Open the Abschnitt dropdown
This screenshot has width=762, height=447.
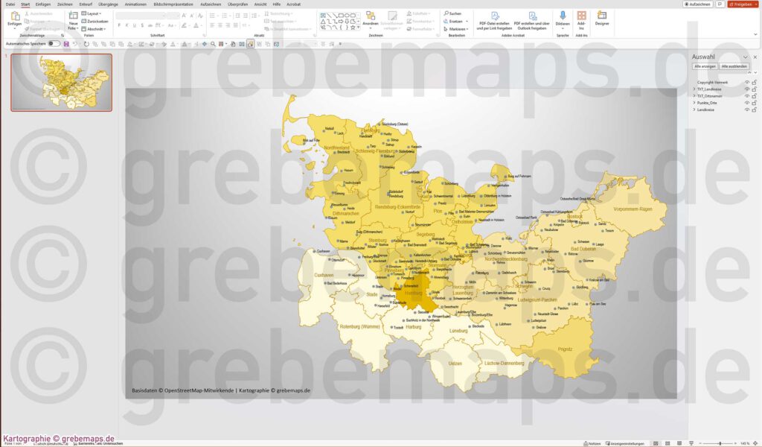click(x=94, y=29)
